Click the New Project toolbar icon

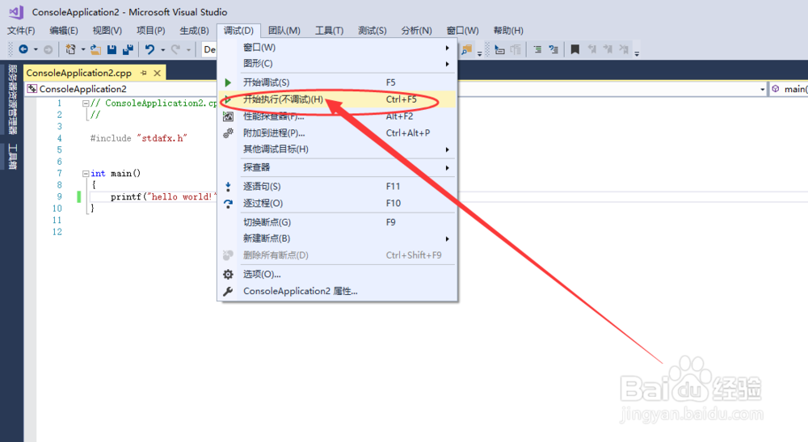coord(70,49)
